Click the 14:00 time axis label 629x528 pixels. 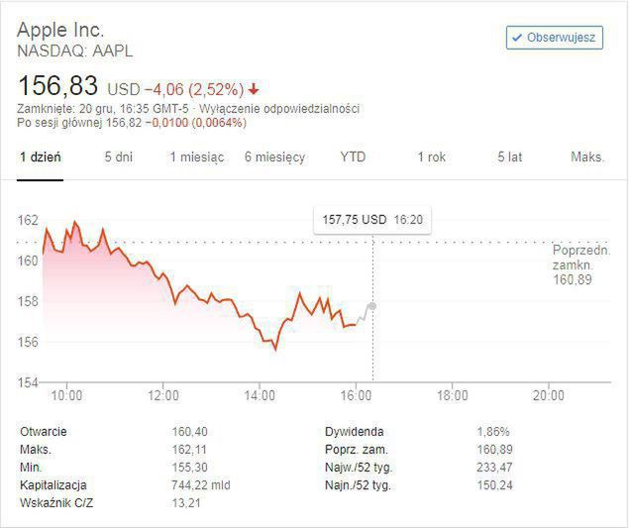click(x=259, y=395)
